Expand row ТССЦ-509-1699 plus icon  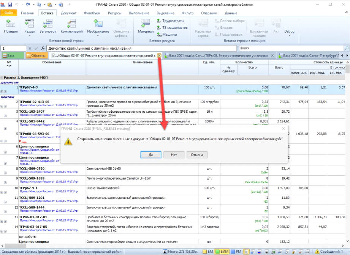[x=5, y=183]
